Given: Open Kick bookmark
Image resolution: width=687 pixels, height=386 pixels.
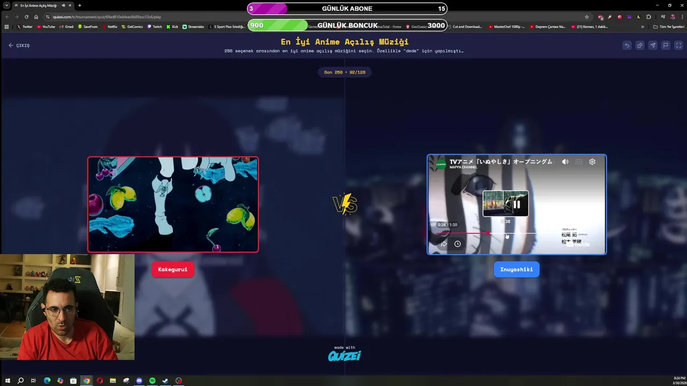Looking at the screenshot, I should [x=172, y=26].
